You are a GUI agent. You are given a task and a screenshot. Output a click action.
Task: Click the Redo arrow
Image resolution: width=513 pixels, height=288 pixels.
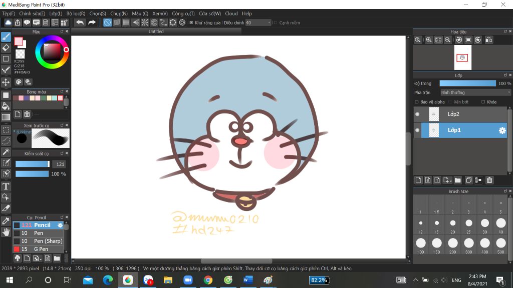point(92,22)
